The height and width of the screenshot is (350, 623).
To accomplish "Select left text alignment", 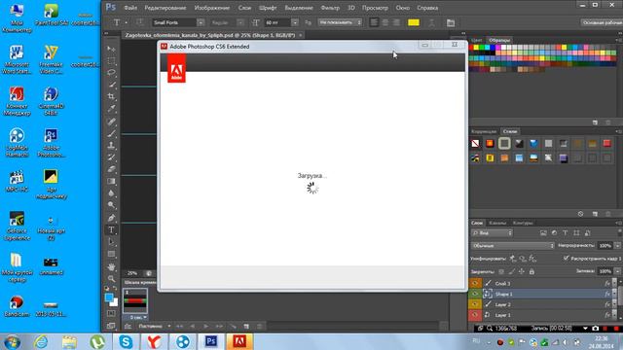I will 374,22.
